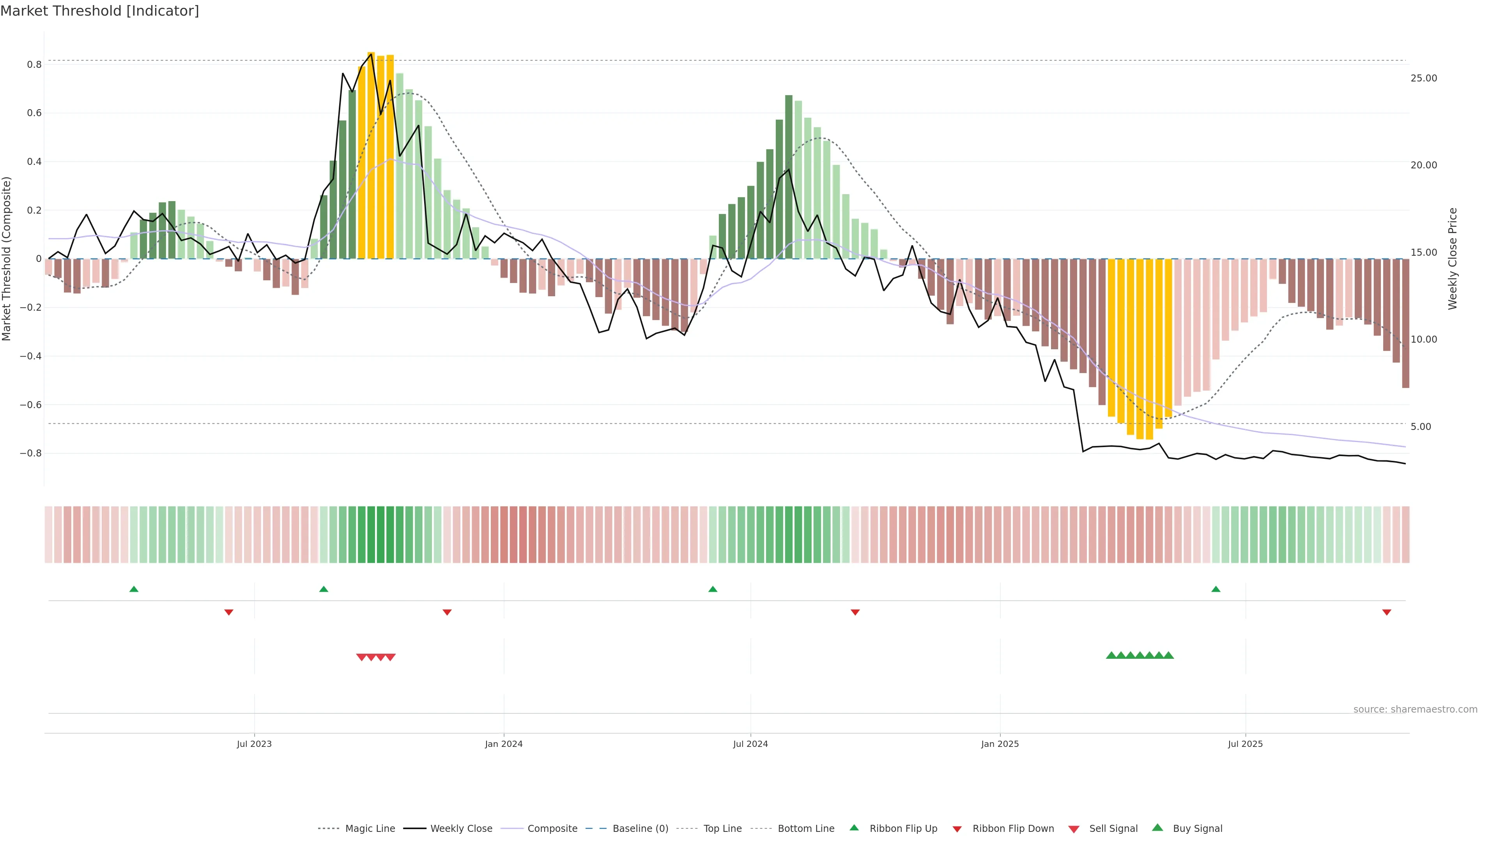Click the rightmost red ribbon flip down triangle
Screen dimensions: 1497x842
(1387, 612)
